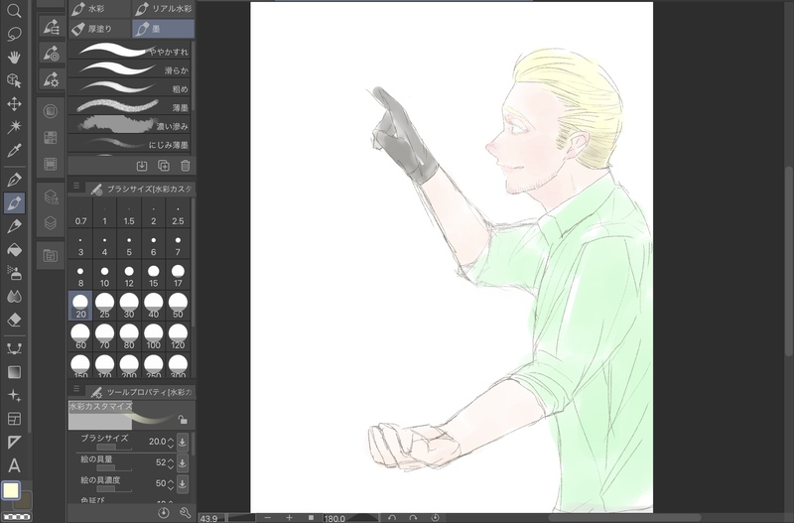Adjust the ブラシサイズ slider bar
The height and width of the screenshot is (523, 794).
114,448
